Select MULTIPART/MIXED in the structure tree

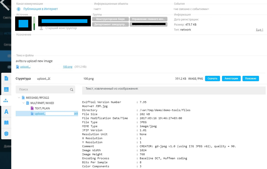coord(42,103)
